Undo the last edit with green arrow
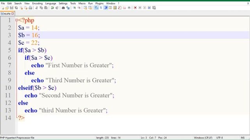Screen dimensions: 250x140 [52, 8]
